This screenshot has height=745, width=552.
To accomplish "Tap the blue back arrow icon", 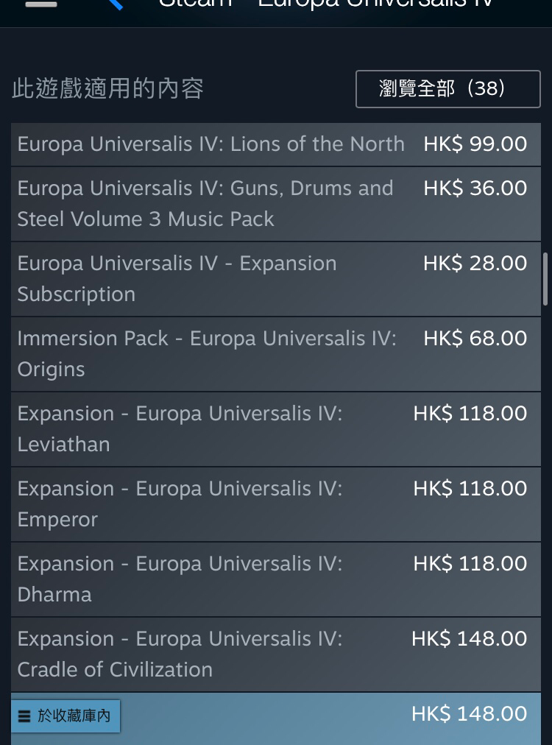I will [116, 4].
